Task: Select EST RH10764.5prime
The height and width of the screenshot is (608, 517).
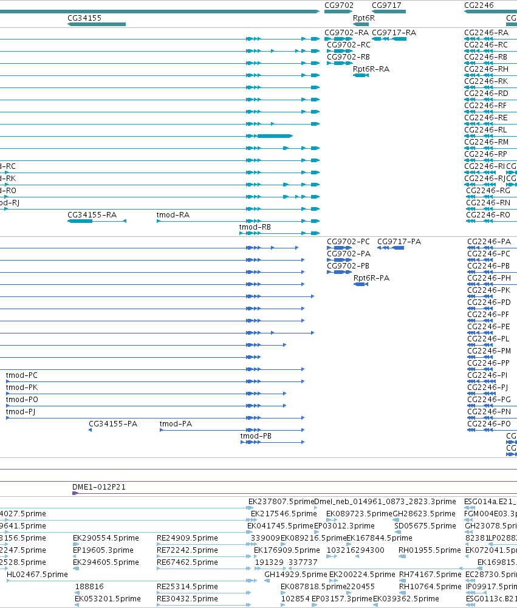Action: tap(431, 587)
